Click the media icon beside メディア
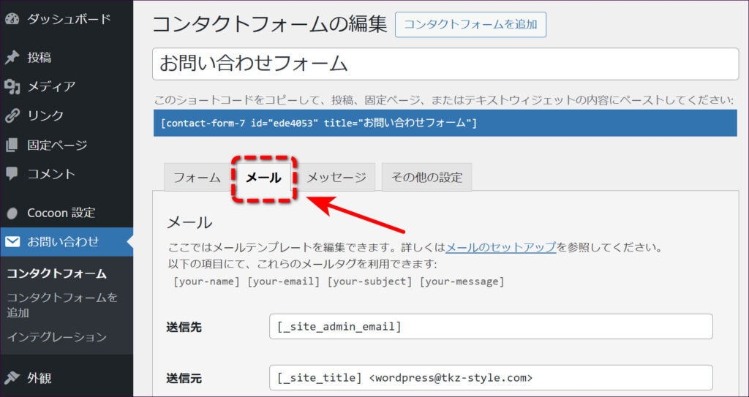 pyautogui.click(x=12, y=87)
